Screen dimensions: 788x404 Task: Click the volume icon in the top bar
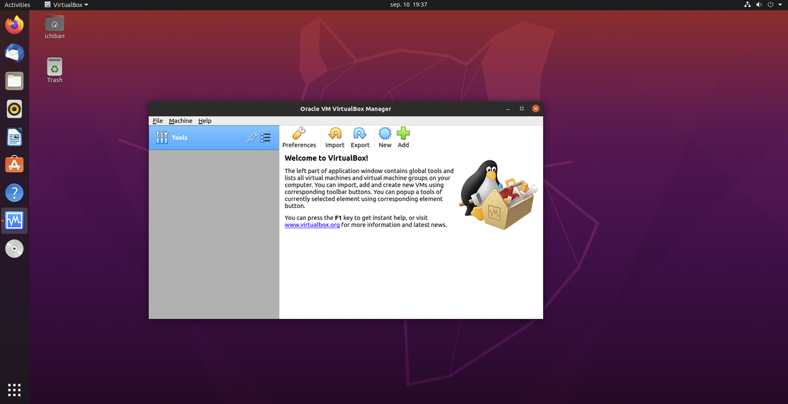[759, 4]
